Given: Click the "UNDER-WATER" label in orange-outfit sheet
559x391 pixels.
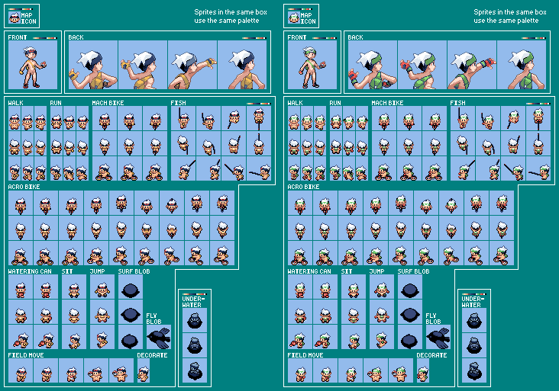Looking at the screenshot, I should pyautogui.click(x=192, y=302).
